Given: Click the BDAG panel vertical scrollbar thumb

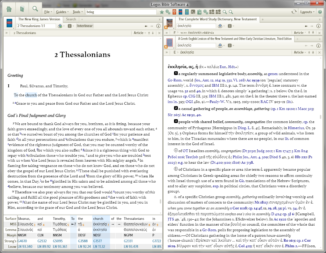Looking at the screenshot, I should [320, 117].
